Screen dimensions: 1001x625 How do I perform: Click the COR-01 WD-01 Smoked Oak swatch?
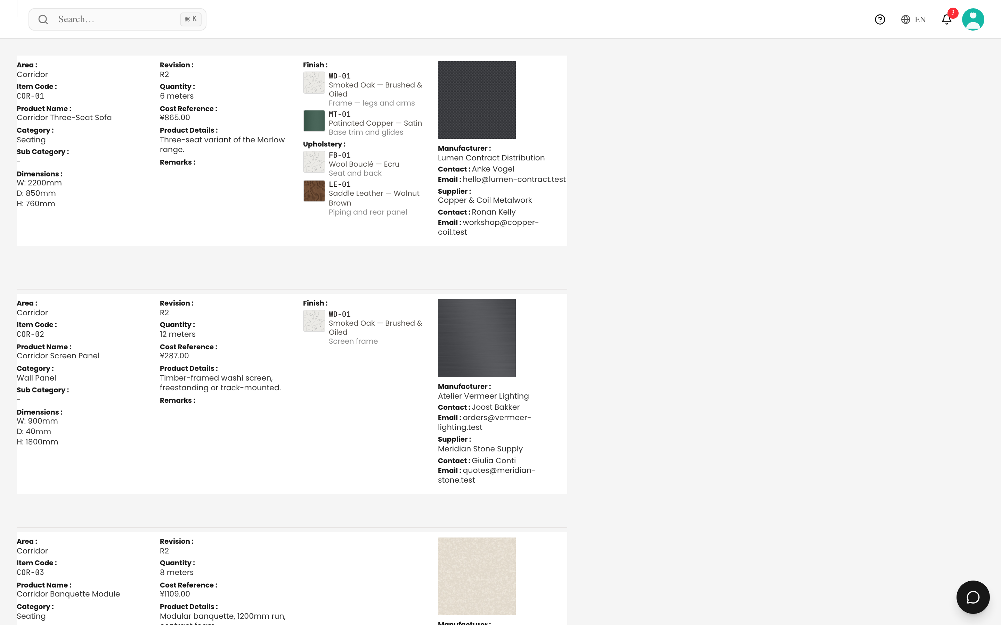(x=314, y=83)
